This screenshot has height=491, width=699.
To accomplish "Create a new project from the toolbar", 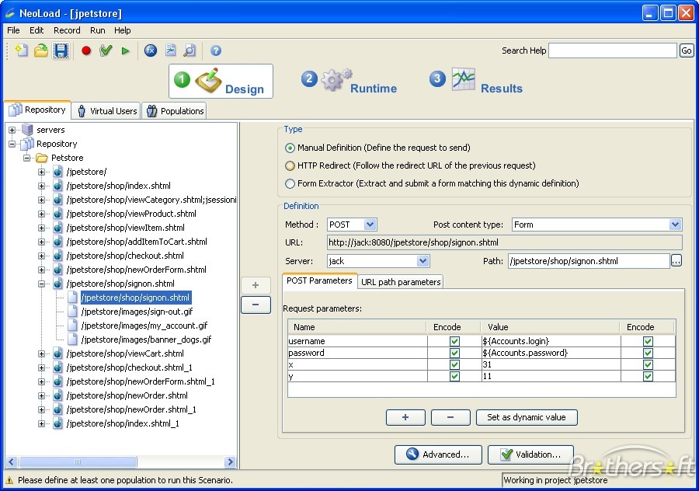I will click(x=21, y=50).
